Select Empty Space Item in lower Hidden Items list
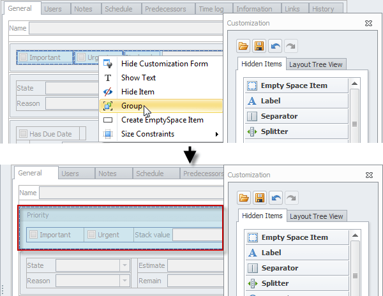The image size is (383, 296). (x=296, y=237)
